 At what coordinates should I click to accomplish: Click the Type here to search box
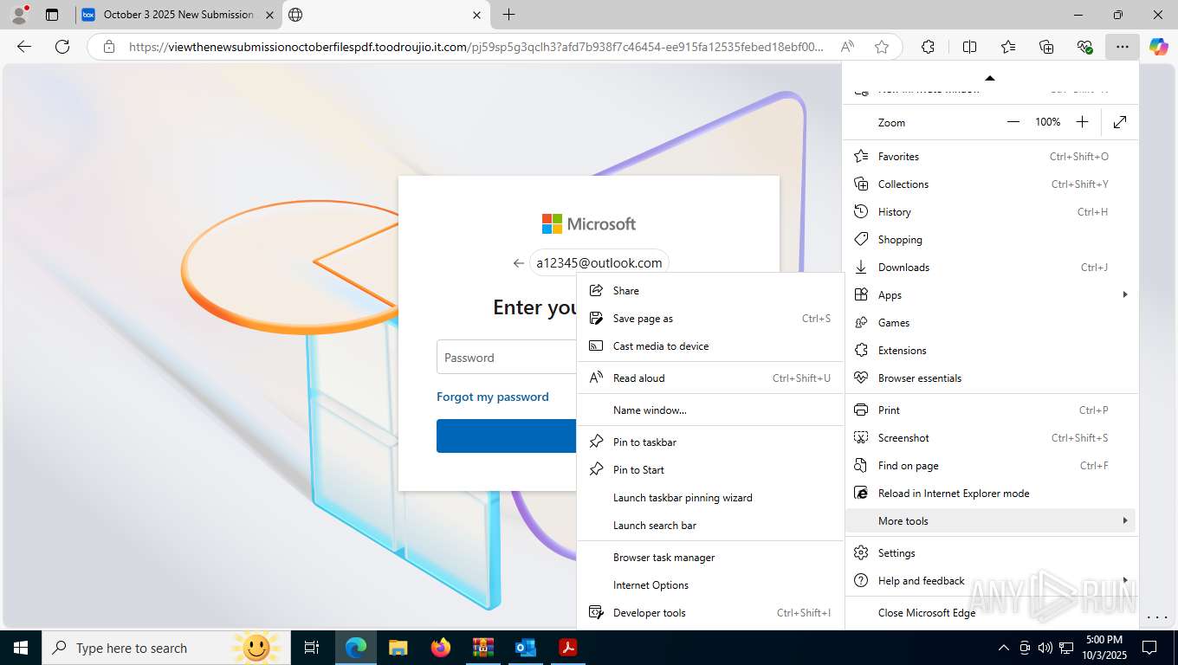point(166,648)
